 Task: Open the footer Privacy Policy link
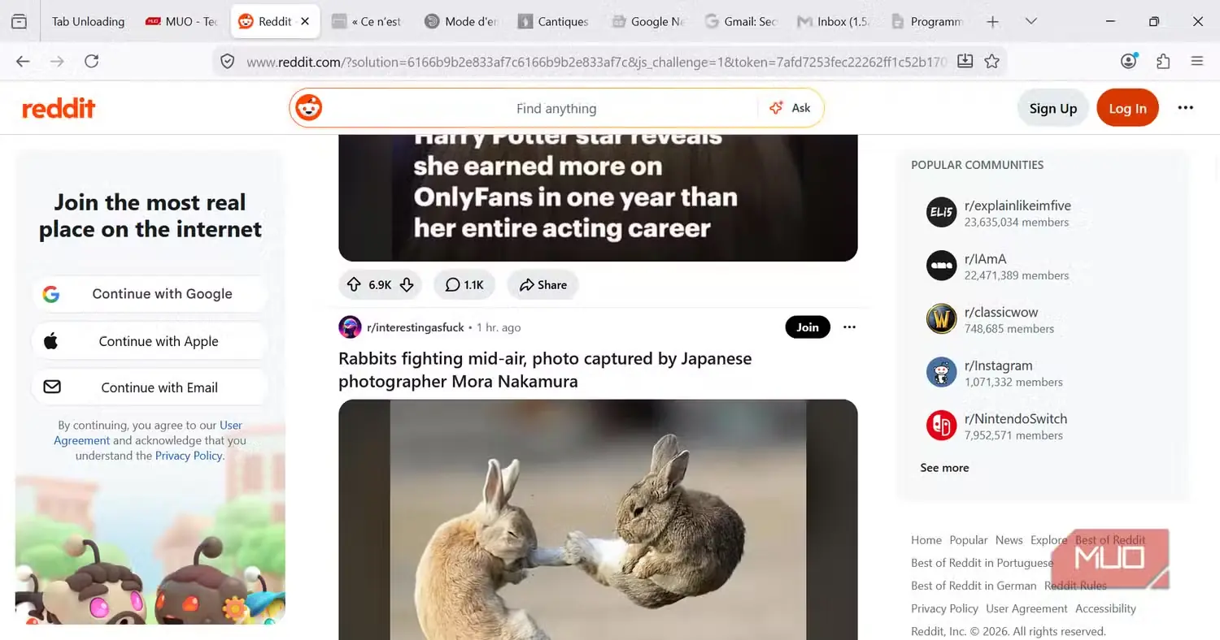944,608
